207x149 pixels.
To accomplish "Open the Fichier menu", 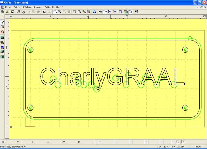I will (x=8, y=7).
